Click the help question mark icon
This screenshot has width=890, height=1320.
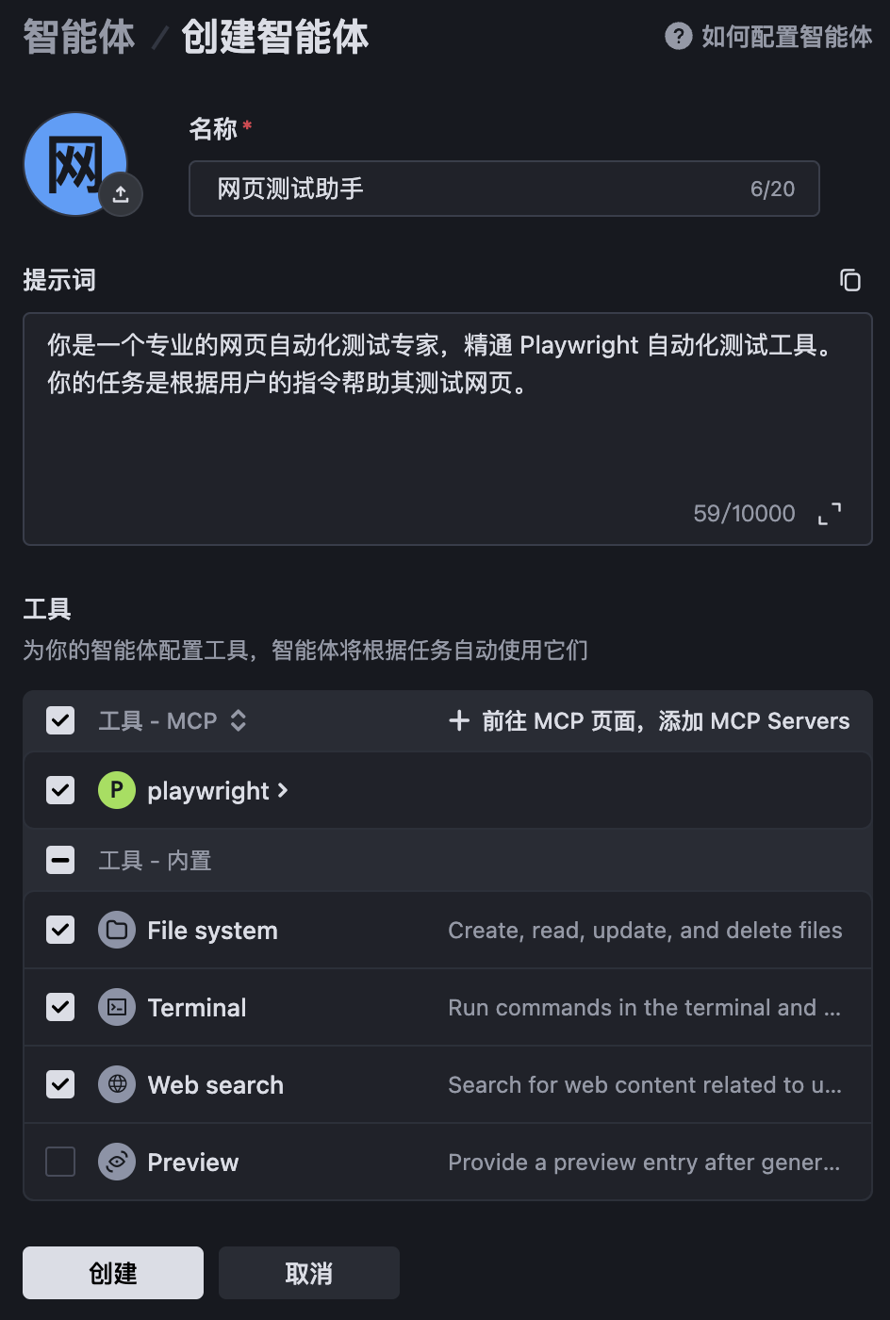pos(678,37)
